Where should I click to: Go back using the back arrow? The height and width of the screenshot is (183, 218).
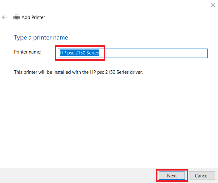(x=5, y=17)
